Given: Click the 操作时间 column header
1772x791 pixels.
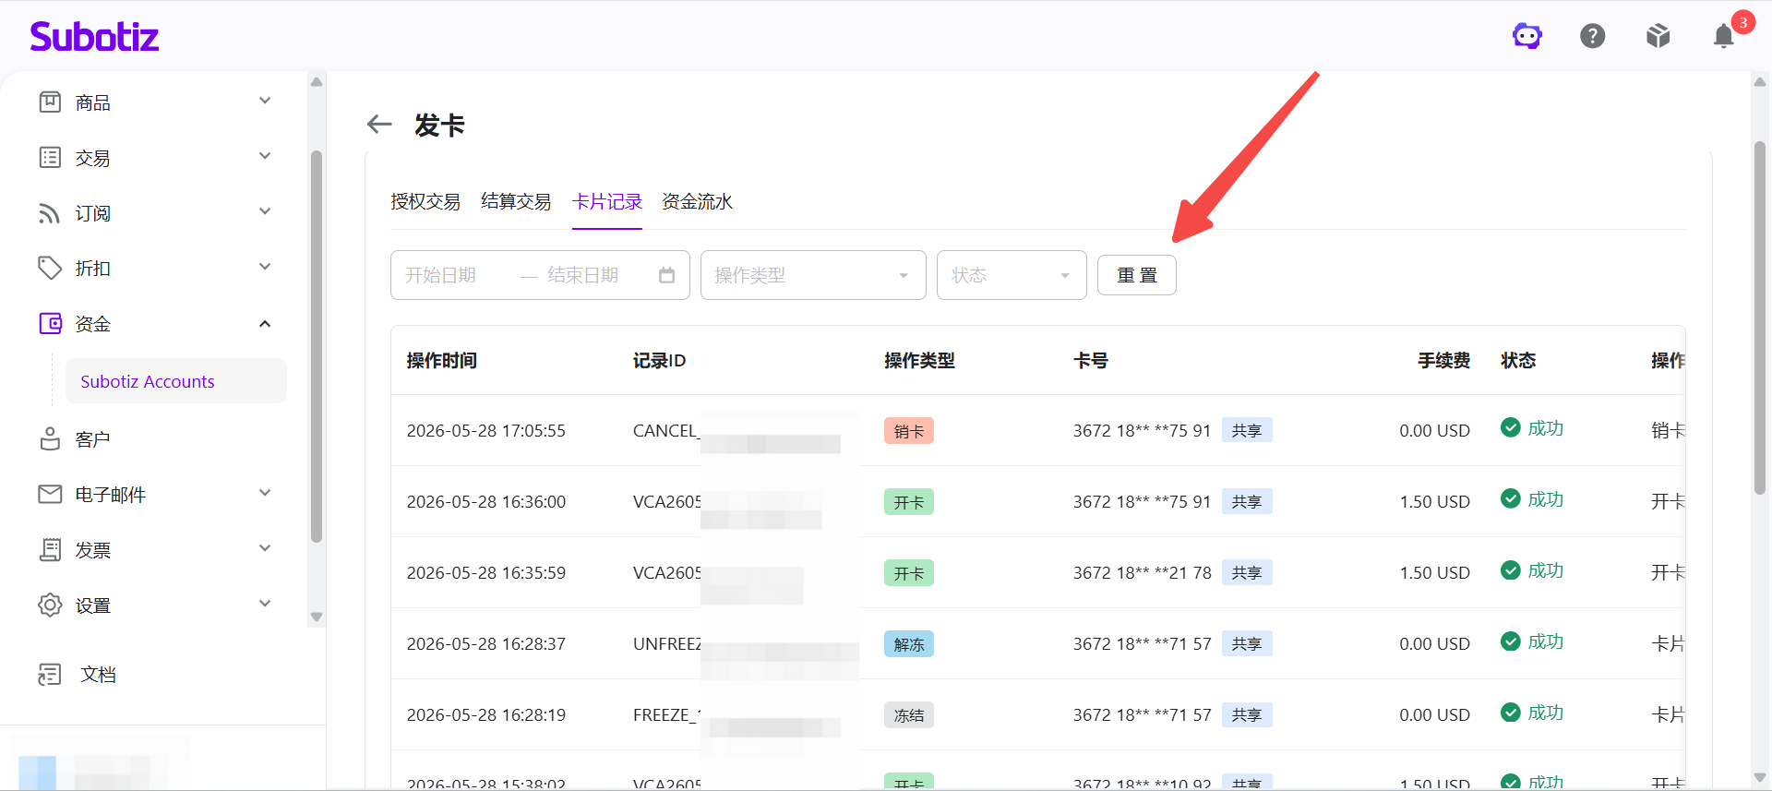Looking at the screenshot, I should click(x=442, y=360).
